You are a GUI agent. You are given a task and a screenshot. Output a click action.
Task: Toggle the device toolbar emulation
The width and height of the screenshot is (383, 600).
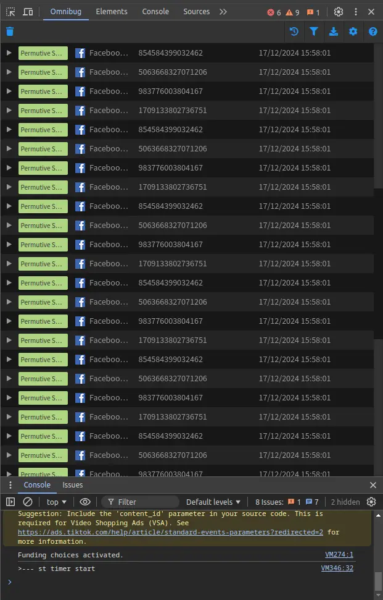click(28, 12)
